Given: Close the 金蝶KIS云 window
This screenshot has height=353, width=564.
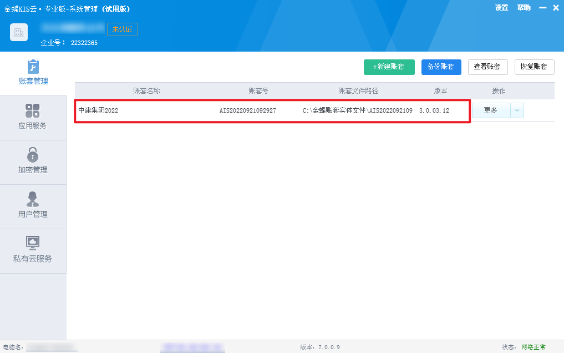Looking at the screenshot, I should [x=556, y=8].
